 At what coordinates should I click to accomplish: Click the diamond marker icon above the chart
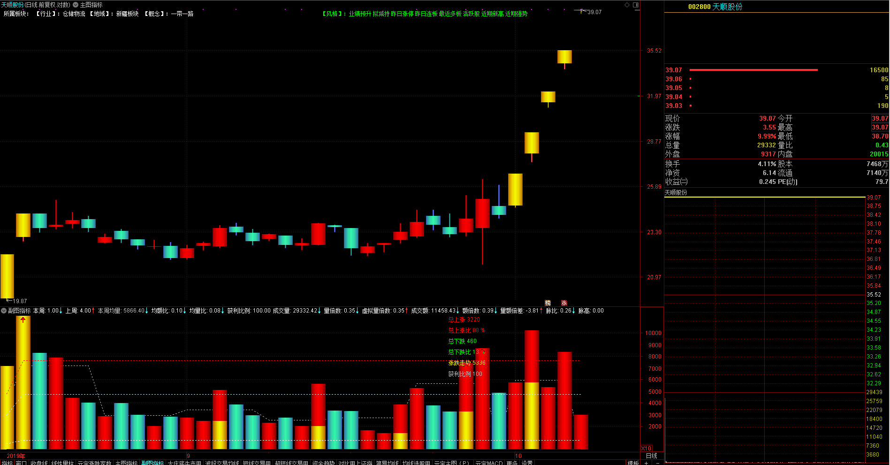click(x=627, y=5)
